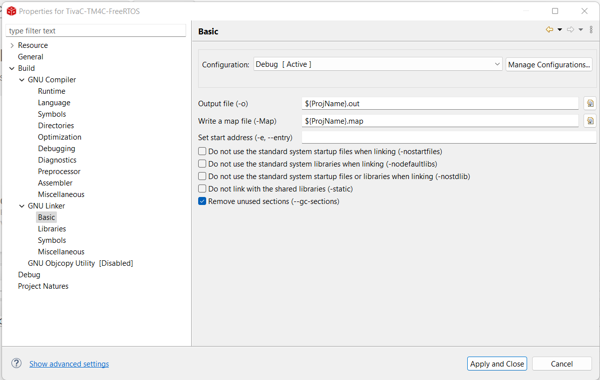Uncheck Remove unused sections (--gc-sections)

[202, 201]
